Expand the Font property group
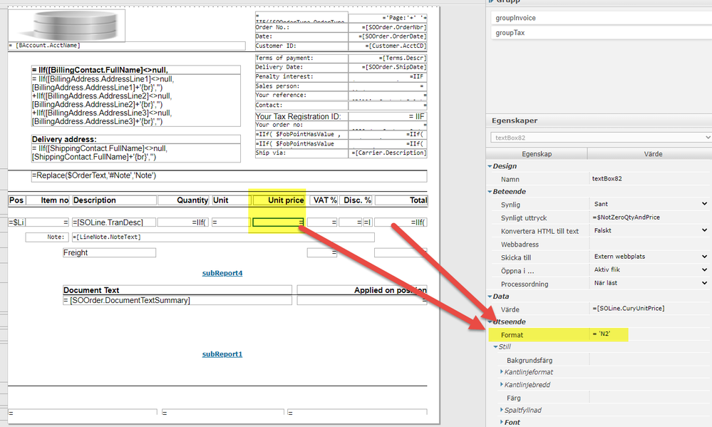Viewport: 712px width, 427px height. [x=501, y=422]
